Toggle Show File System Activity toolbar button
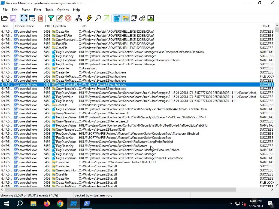This screenshot has height=209, width=279. point(125,18)
